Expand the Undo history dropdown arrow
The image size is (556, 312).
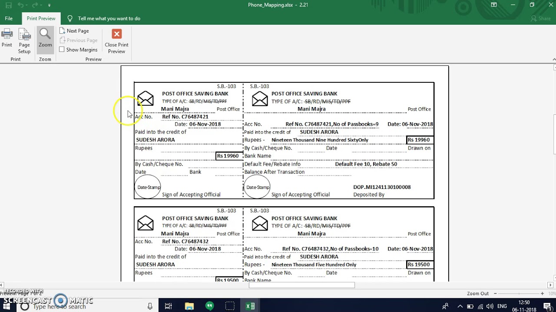click(x=26, y=5)
